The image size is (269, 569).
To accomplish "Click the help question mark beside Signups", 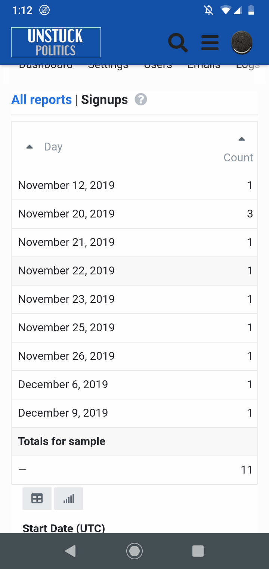I will click(x=141, y=100).
